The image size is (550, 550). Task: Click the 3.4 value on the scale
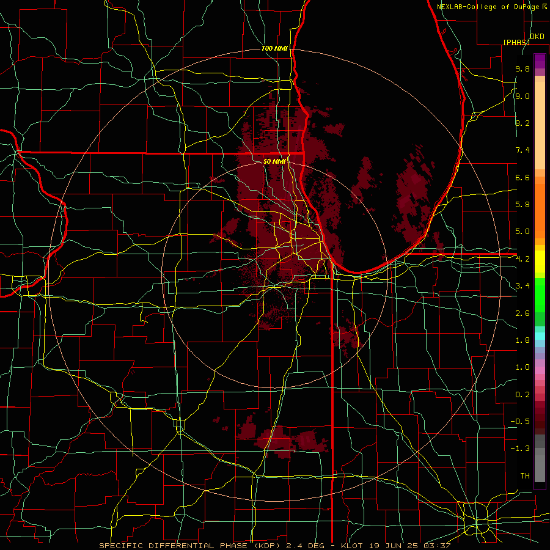[522, 286]
